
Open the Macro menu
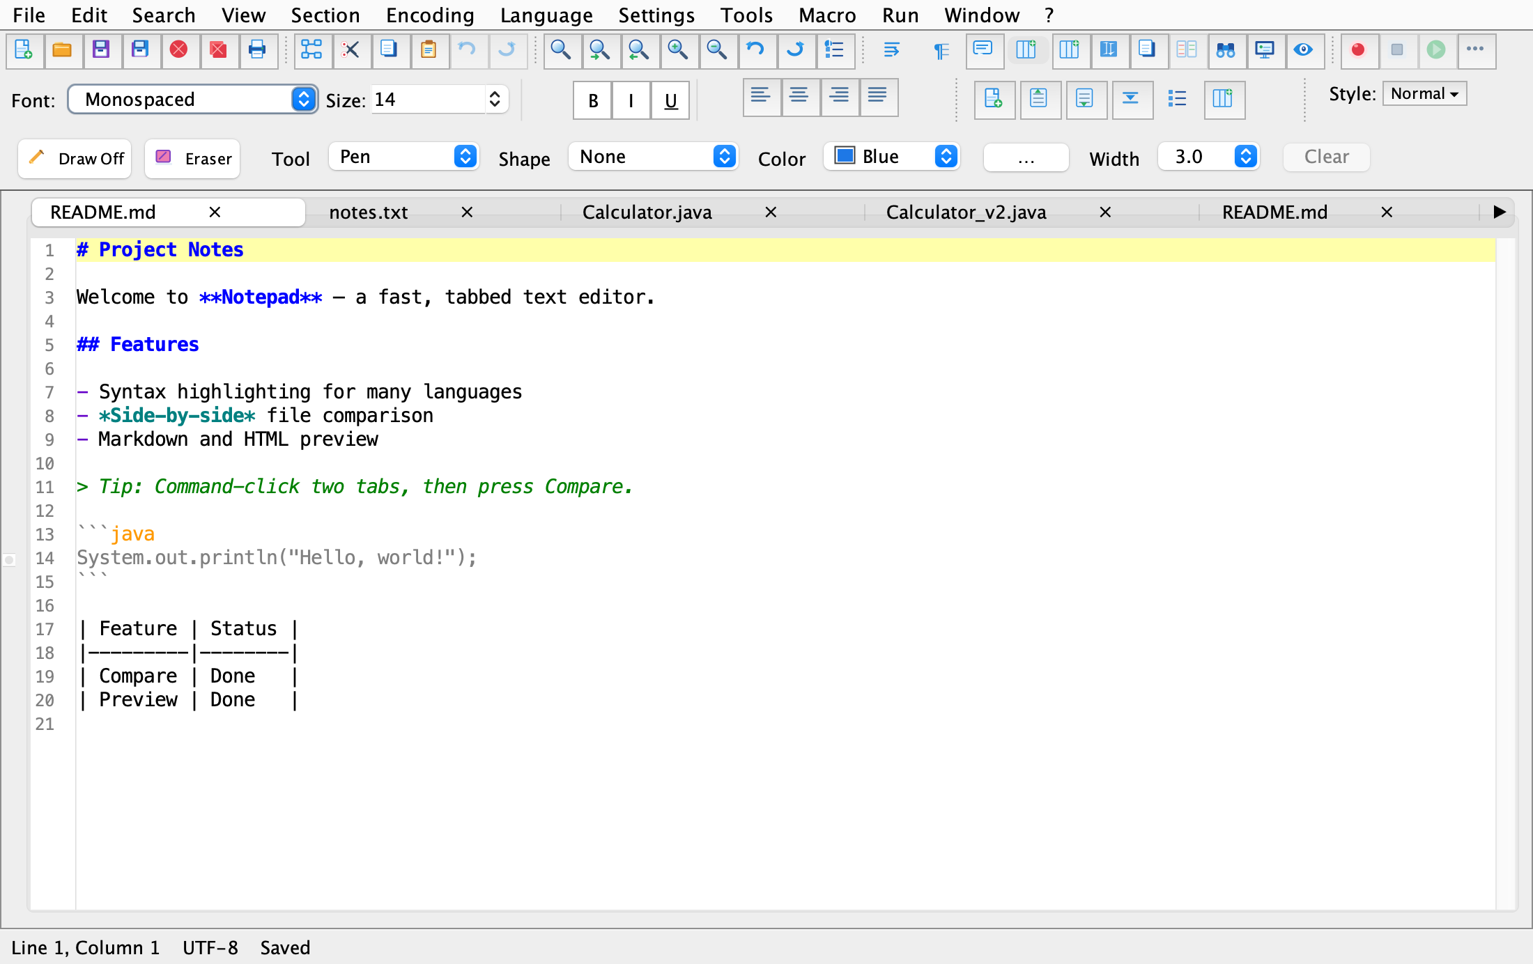[827, 15]
